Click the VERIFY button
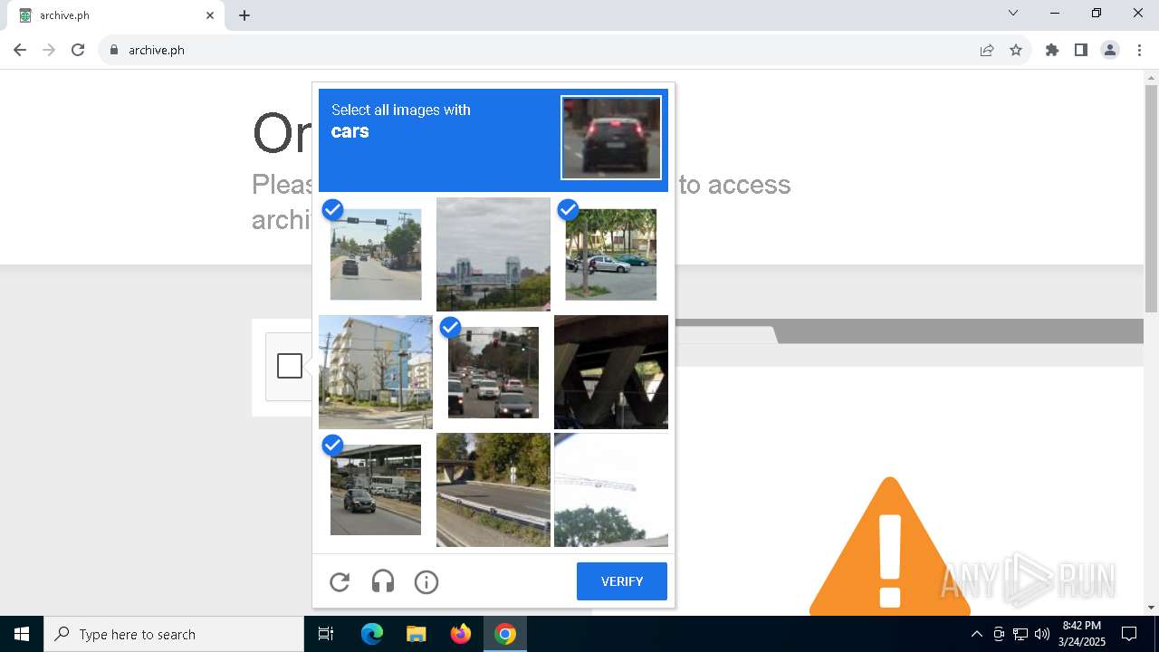 coord(622,581)
